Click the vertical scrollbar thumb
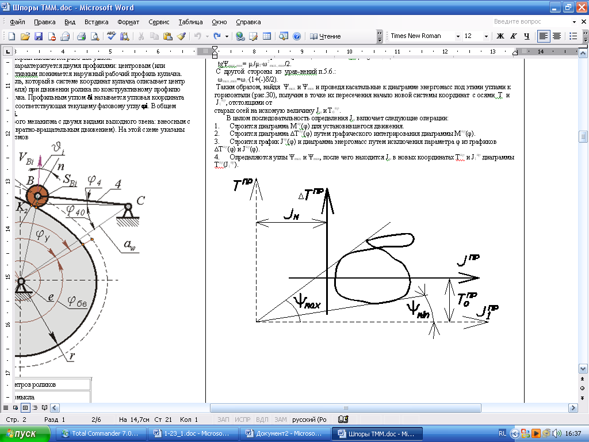Image resolution: width=589 pixels, height=442 pixels. [x=583, y=137]
